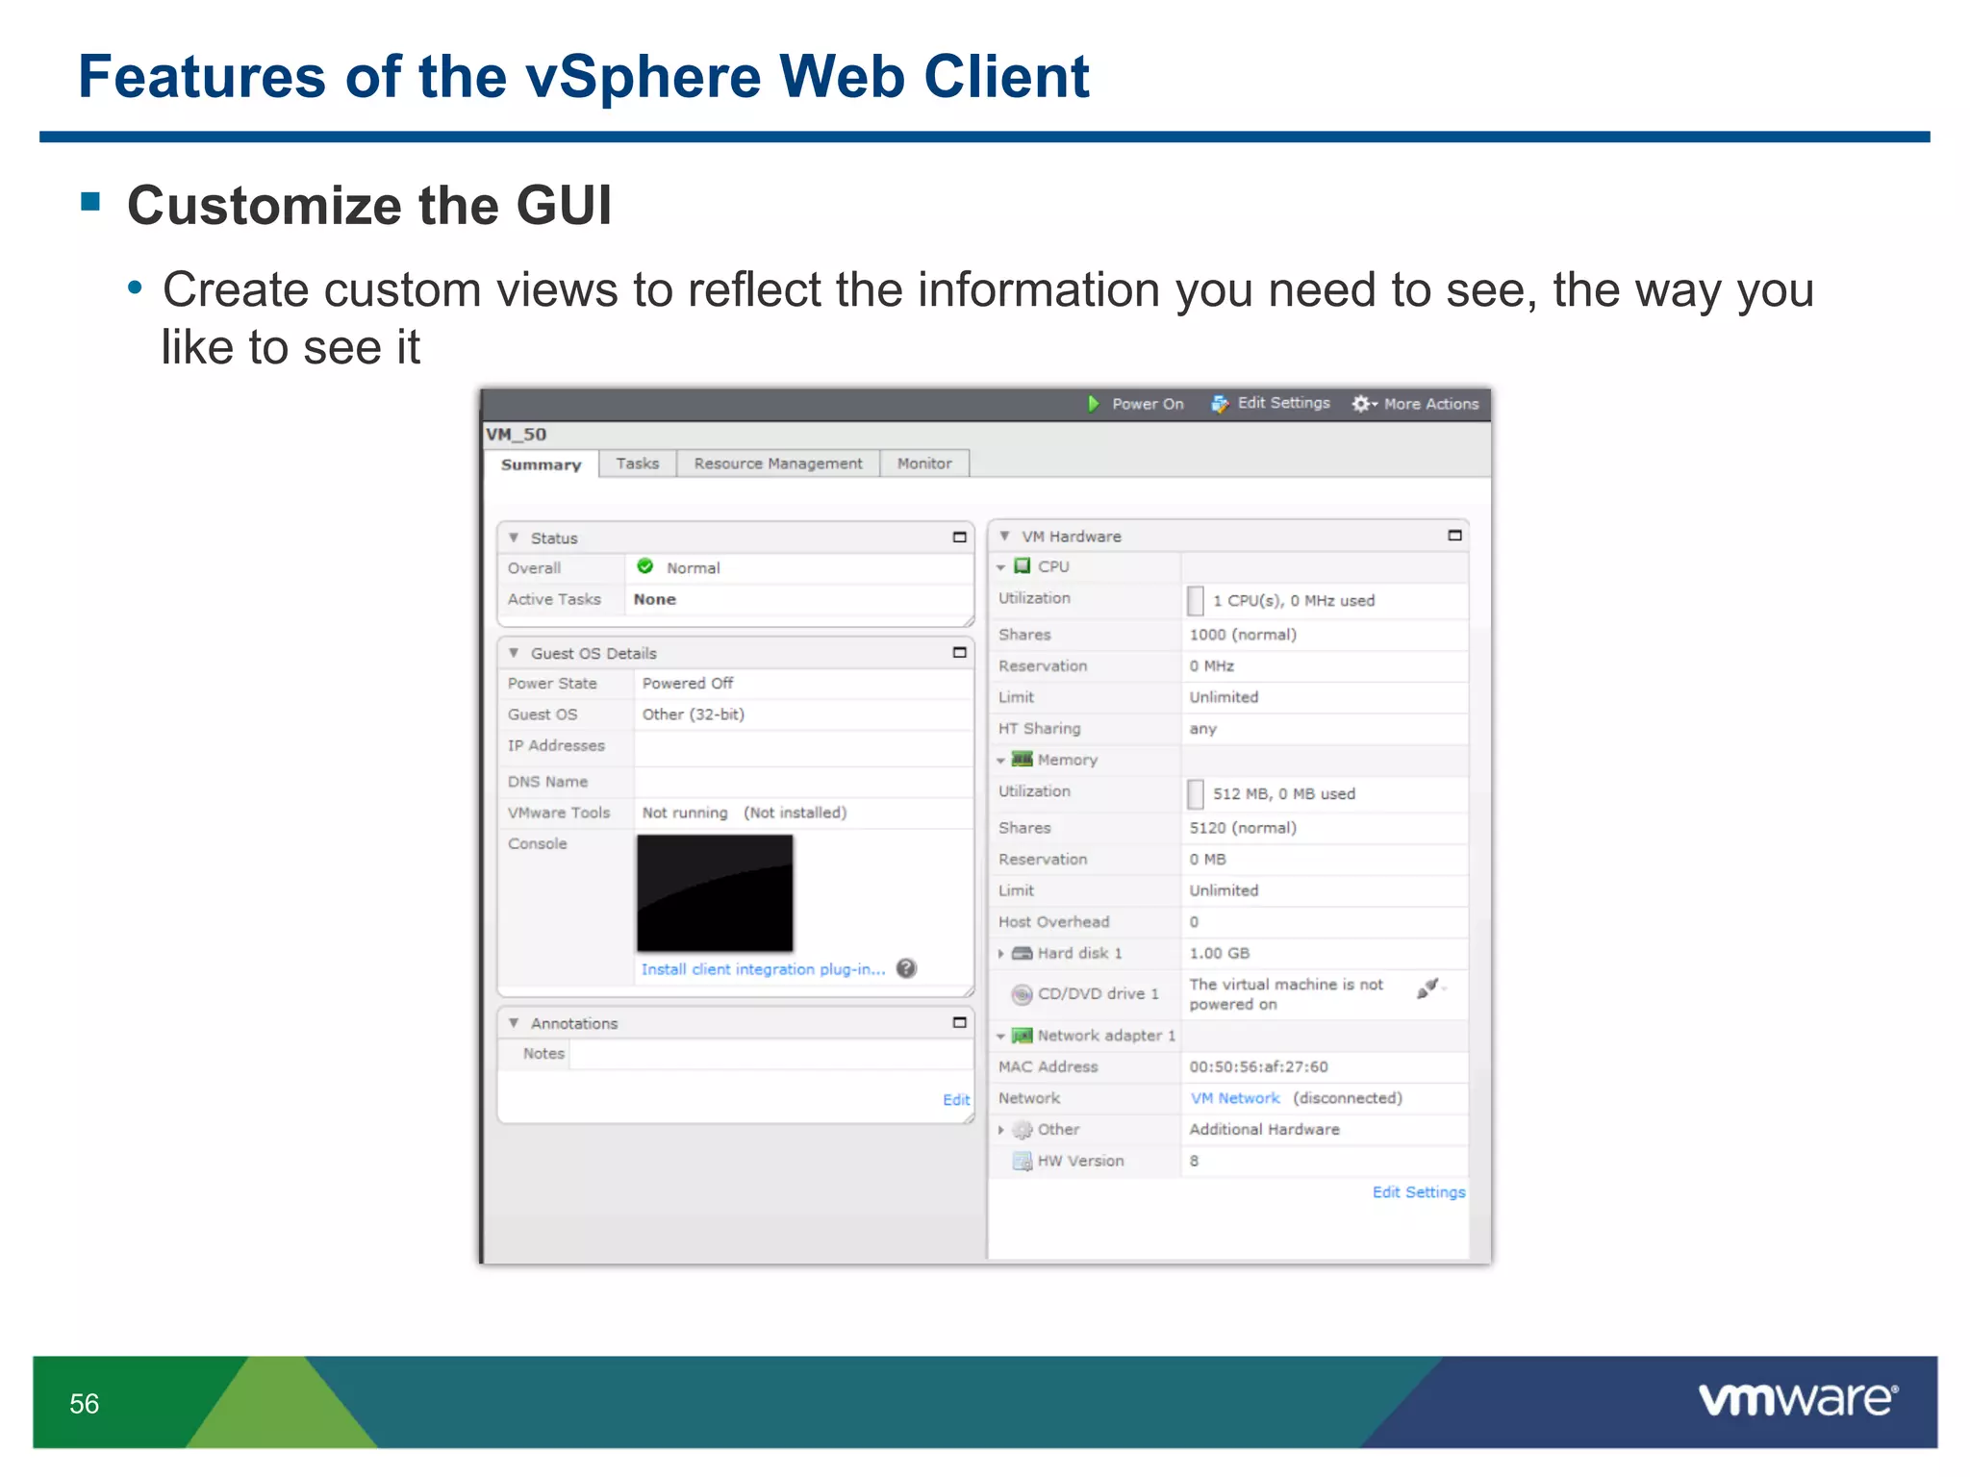Maximize the Status panel

[959, 538]
